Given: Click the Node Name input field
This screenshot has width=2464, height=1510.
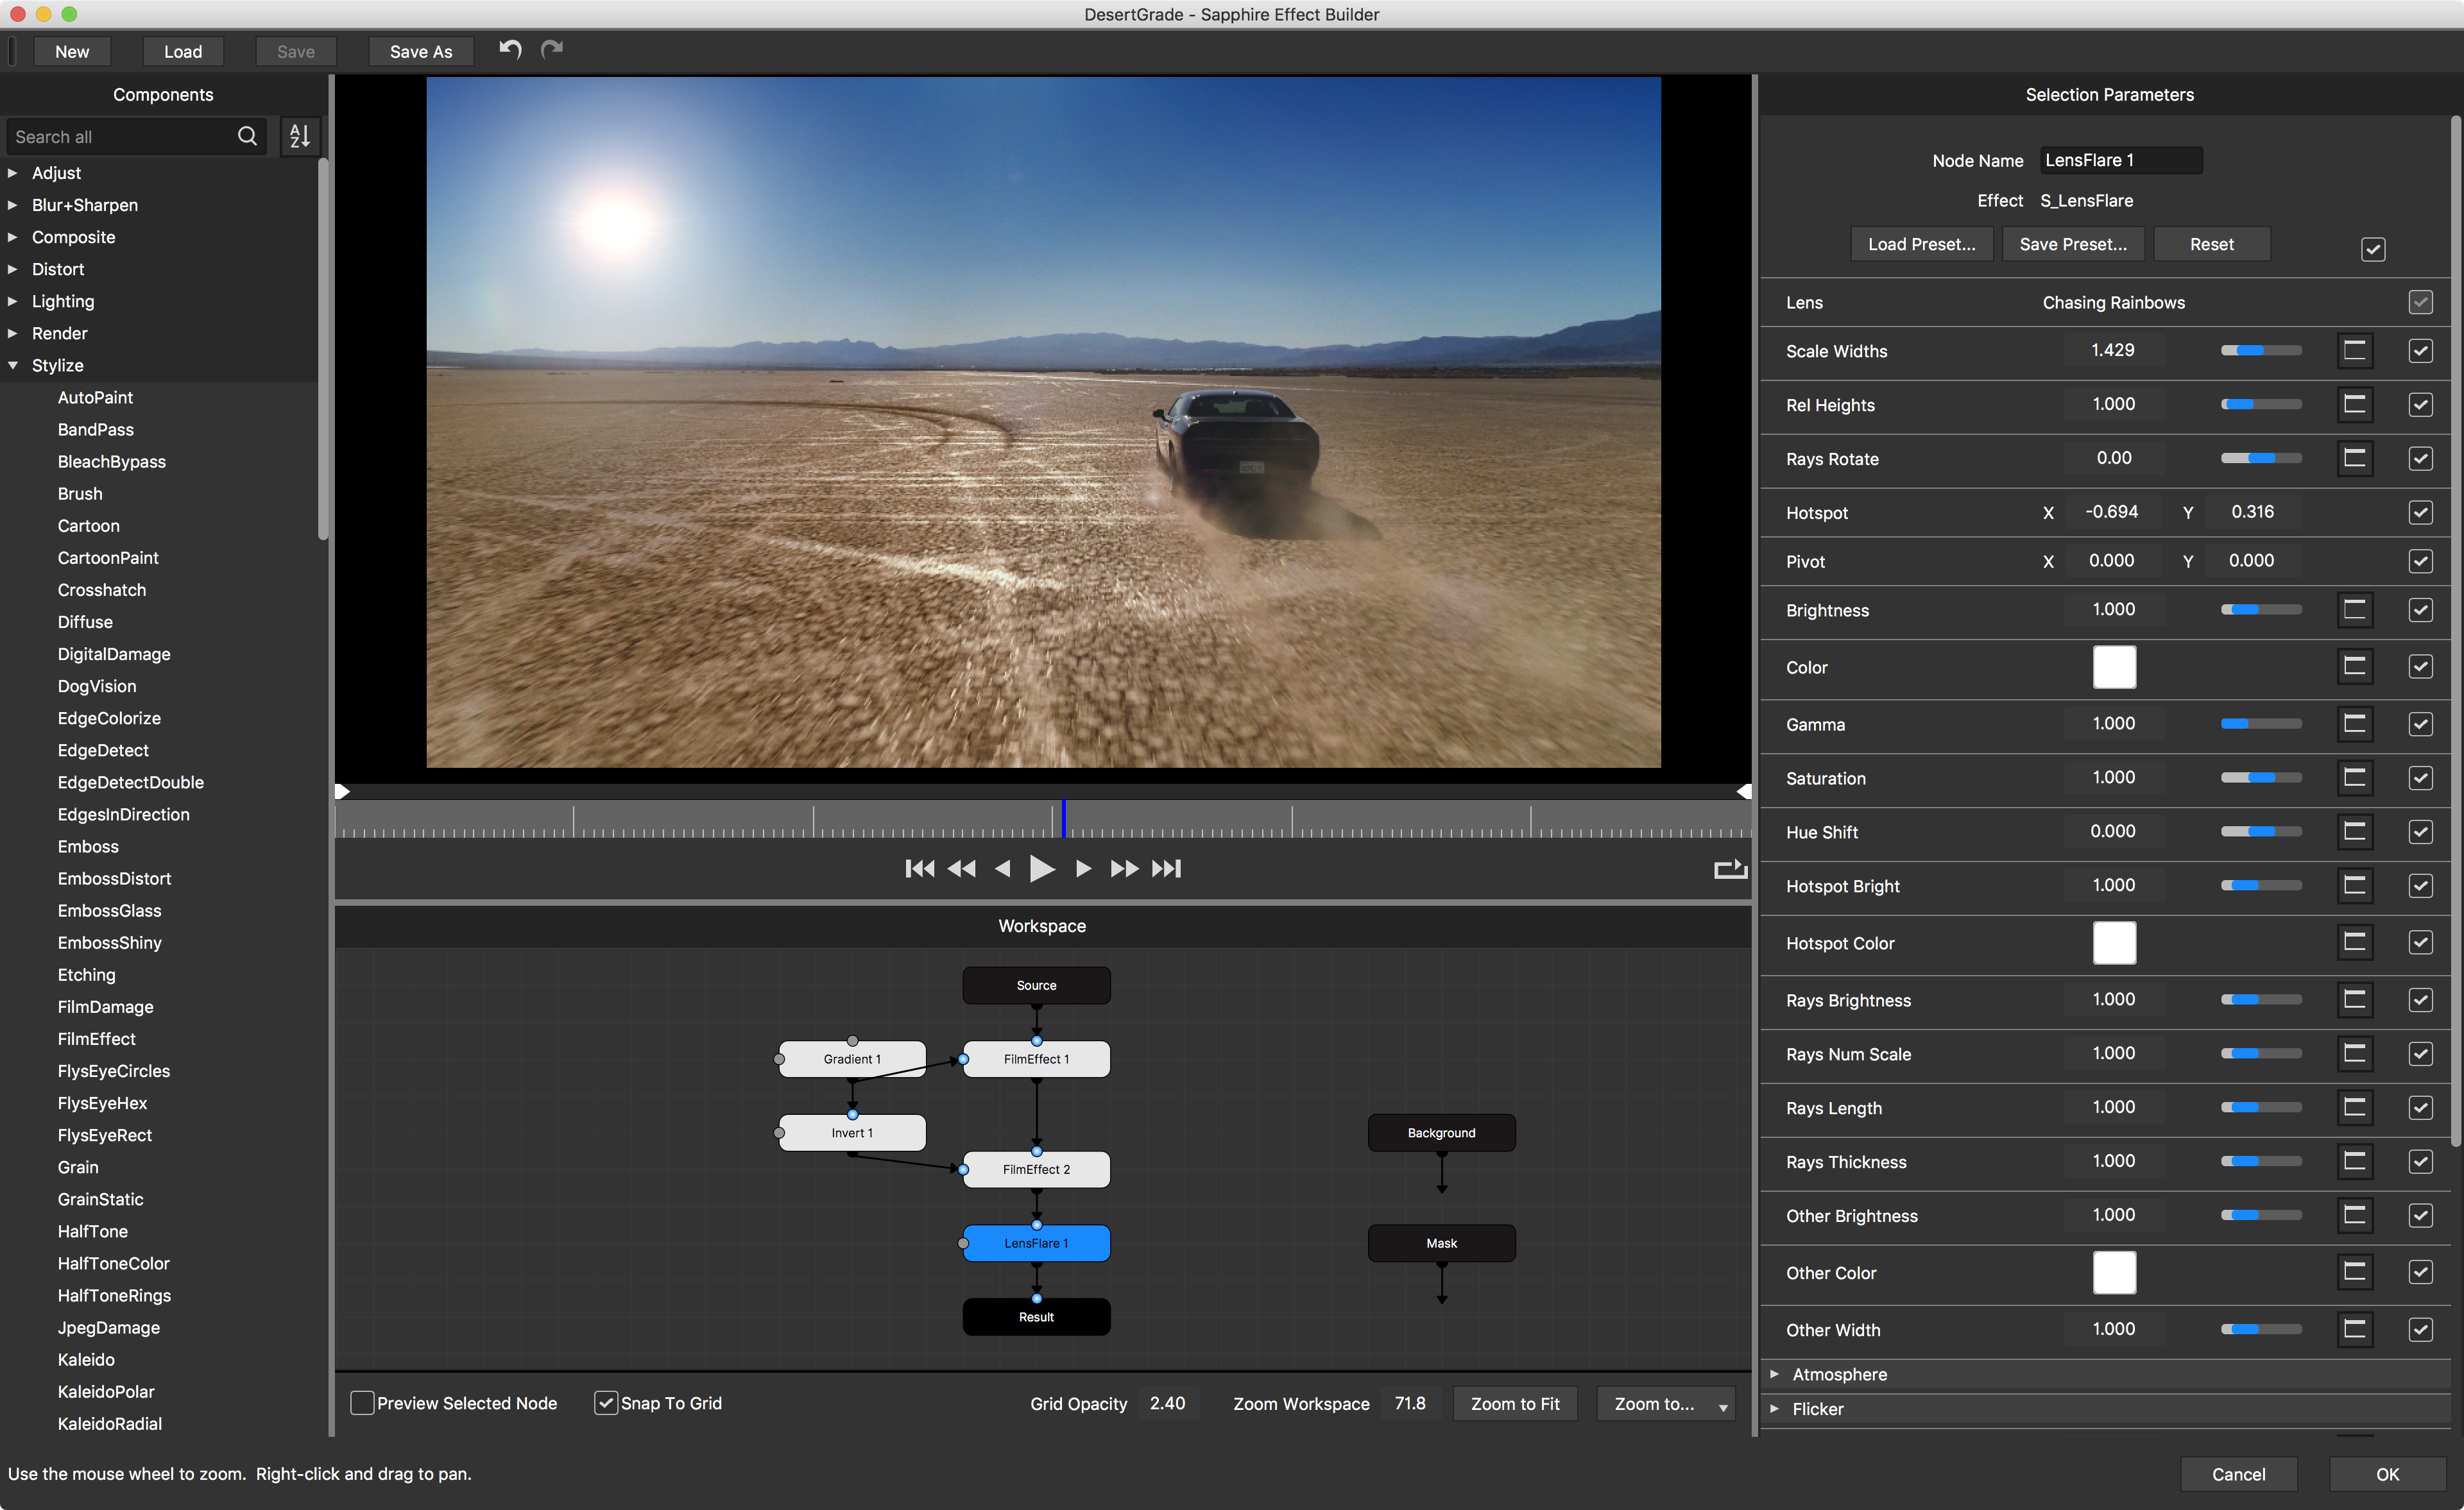Looking at the screenshot, I should coord(2121,160).
